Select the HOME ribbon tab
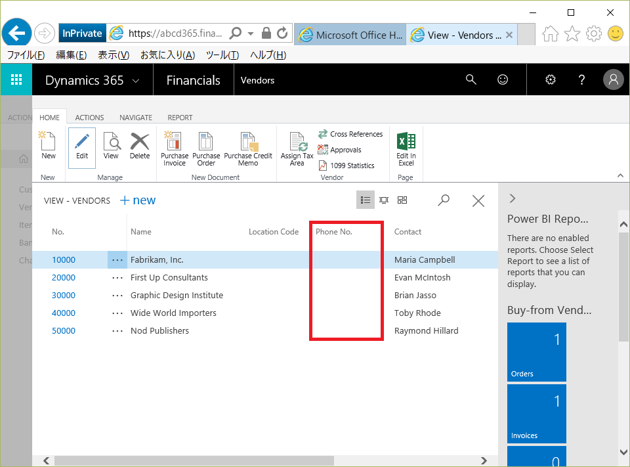The image size is (630, 467). [49, 118]
